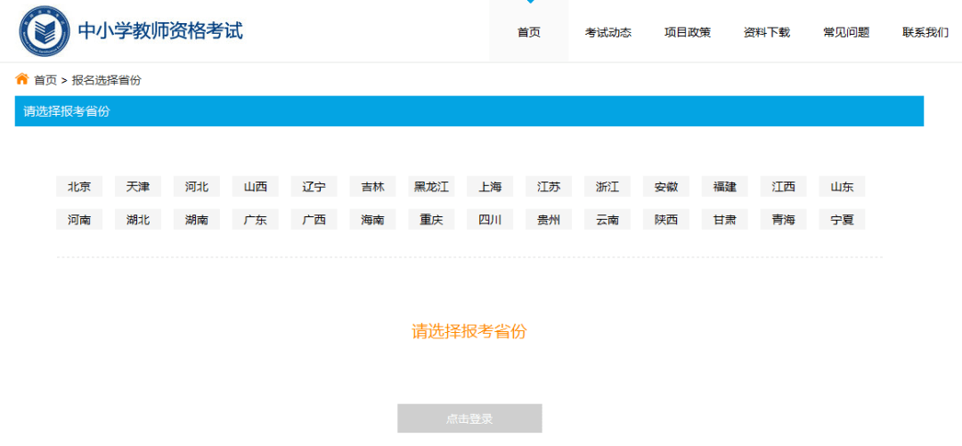Click 报名选择省份 breadcrumb text
Viewport: 962px width, 446px height.
106,80
